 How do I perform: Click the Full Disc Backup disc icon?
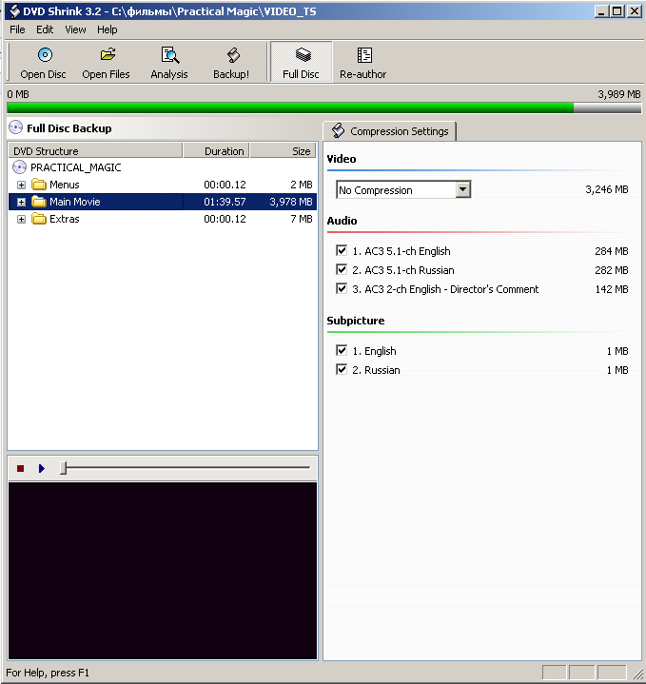(16, 127)
